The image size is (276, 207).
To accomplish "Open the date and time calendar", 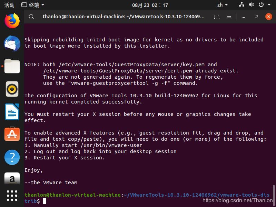I will [150, 5].
